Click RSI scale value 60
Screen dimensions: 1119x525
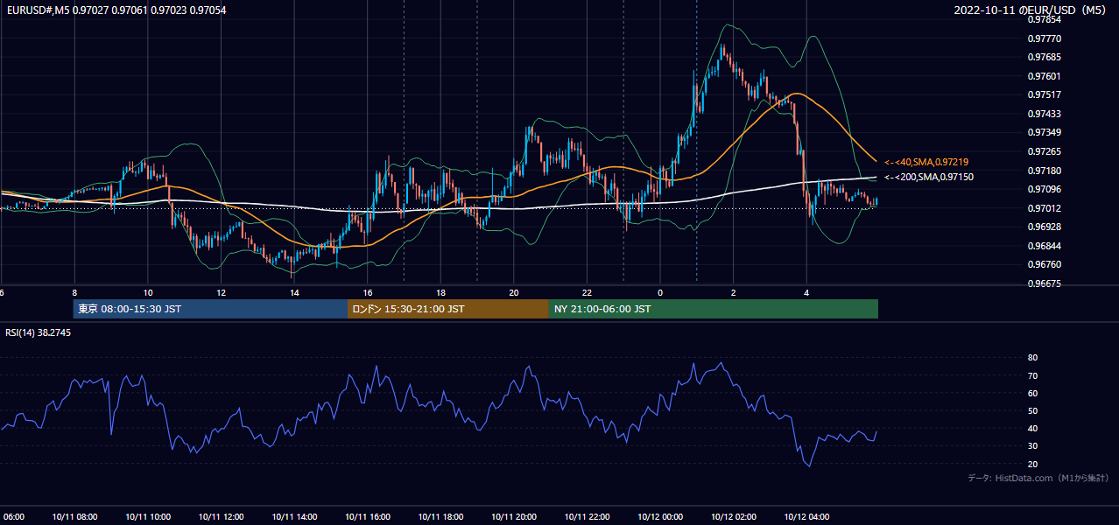click(x=1032, y=393)
